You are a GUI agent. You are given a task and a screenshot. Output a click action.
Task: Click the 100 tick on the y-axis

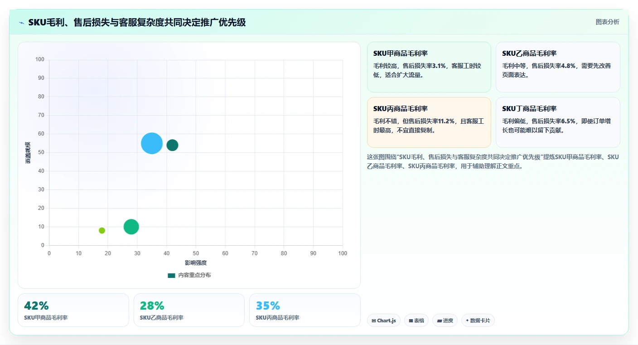tap(40, 59)
